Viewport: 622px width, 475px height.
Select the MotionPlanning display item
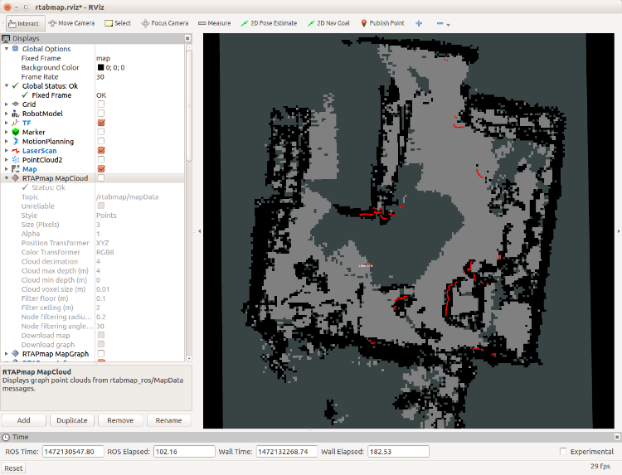pos(47,141)
